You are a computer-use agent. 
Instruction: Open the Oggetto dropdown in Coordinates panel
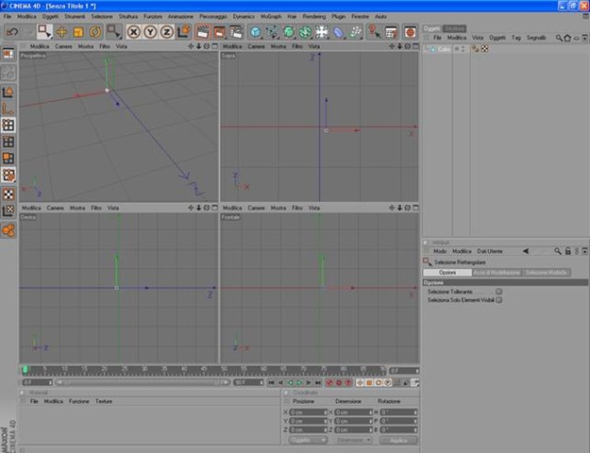pos(308,440)
